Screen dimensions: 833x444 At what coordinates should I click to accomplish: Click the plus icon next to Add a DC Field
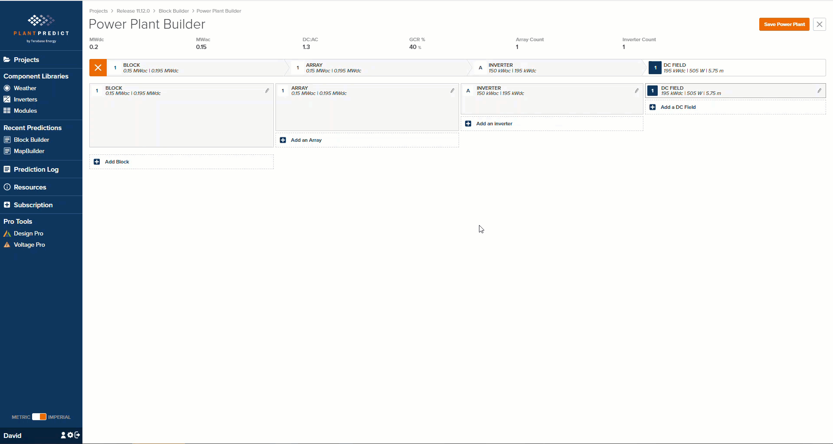pos(653,107)
